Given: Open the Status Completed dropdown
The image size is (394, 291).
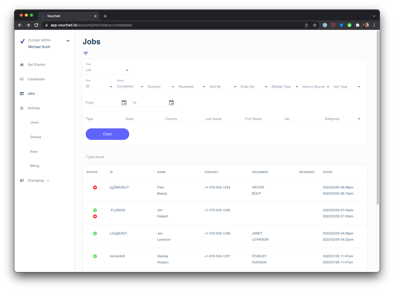Looking at the screenshot, I should click(131, 86).
